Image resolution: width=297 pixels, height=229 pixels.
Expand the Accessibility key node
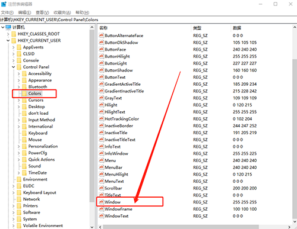tap(18, 74)
